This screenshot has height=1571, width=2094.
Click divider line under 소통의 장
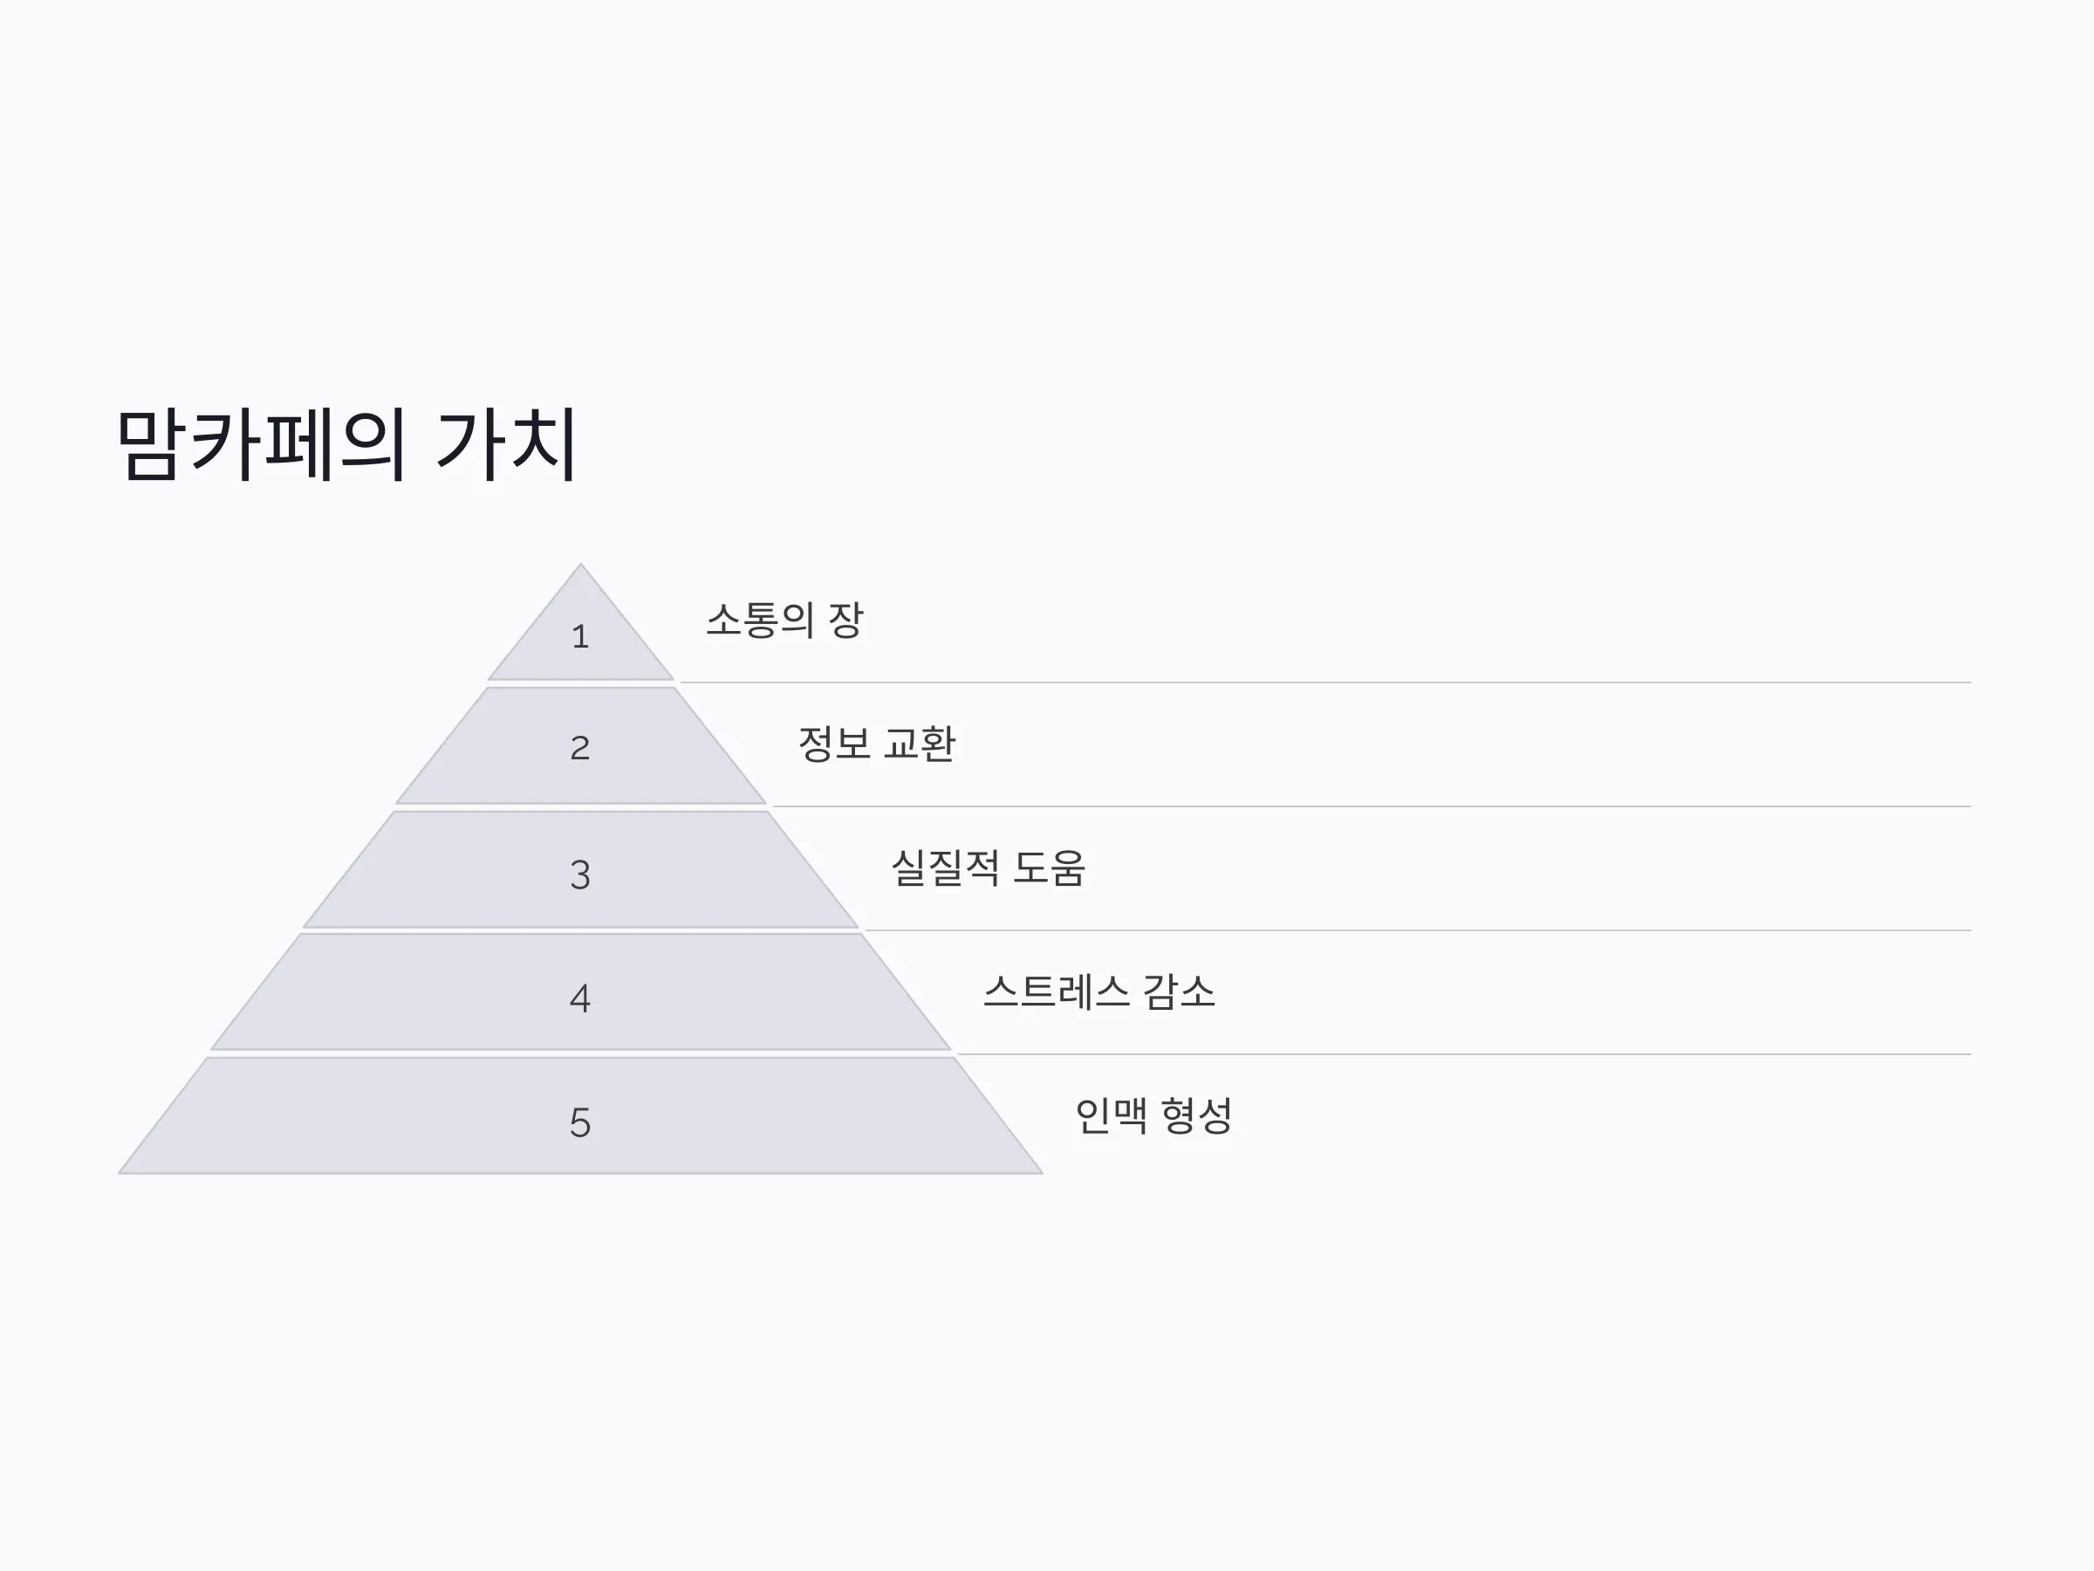coord(1325,682)
